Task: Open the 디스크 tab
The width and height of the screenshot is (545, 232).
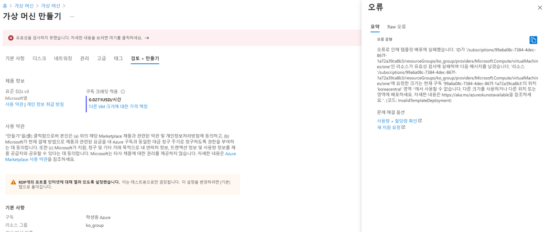Action: (39, 59)
